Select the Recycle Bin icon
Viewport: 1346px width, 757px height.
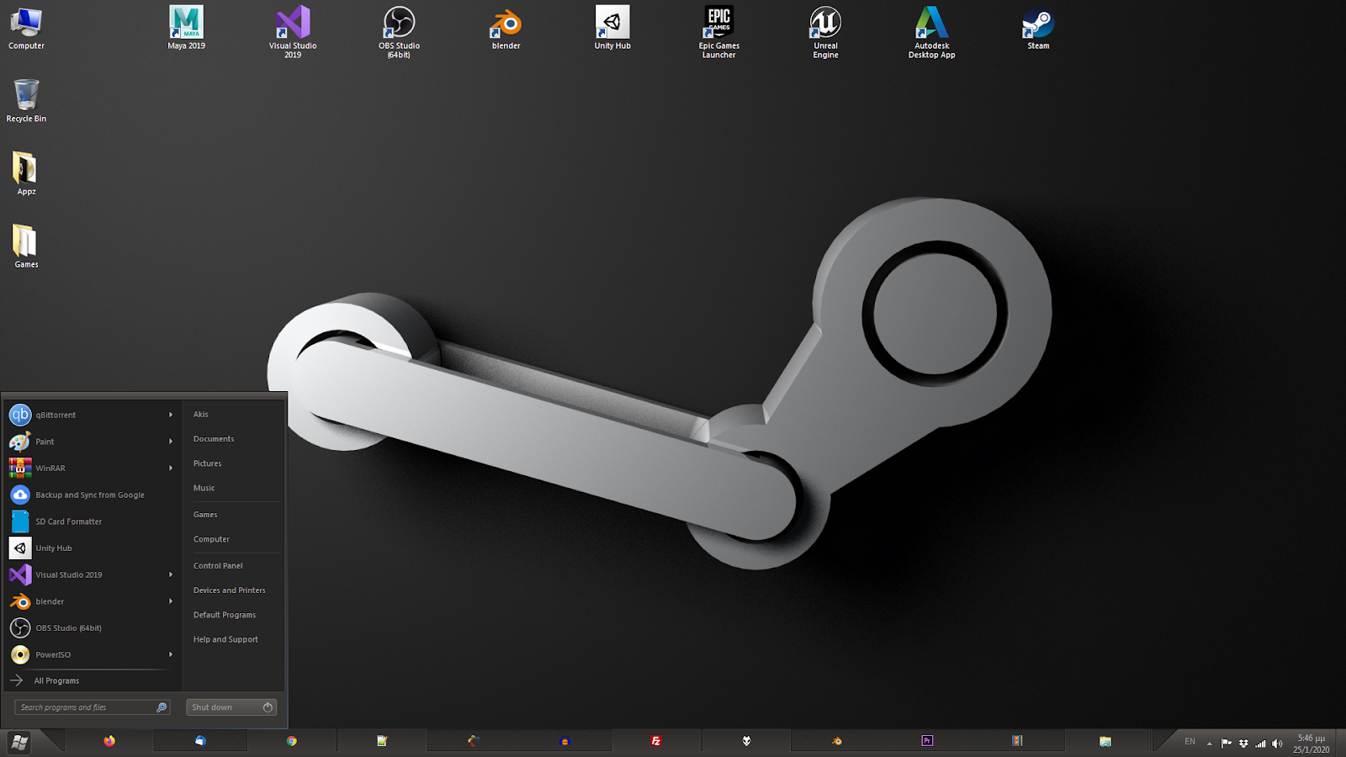26,101
